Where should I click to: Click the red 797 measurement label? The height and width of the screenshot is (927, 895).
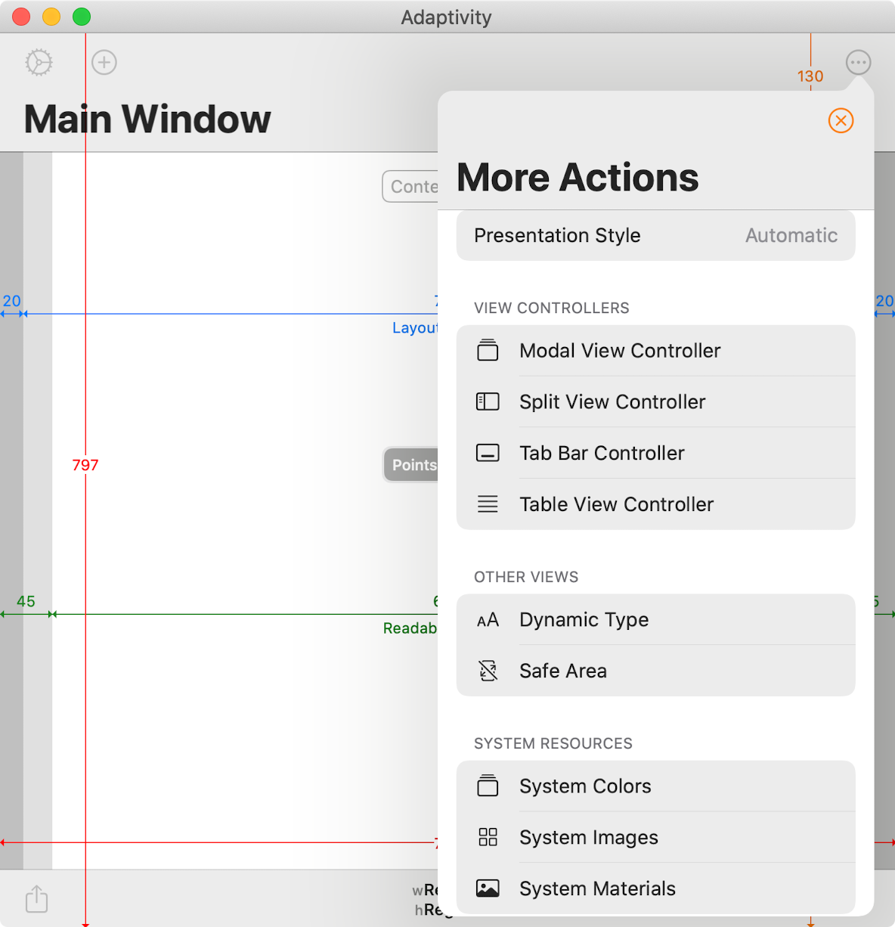point(85,465)
